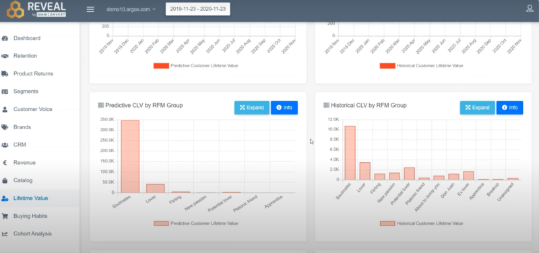Click the Brands tag icon
Screen dimensions: 539x253
tap(5, 127)
